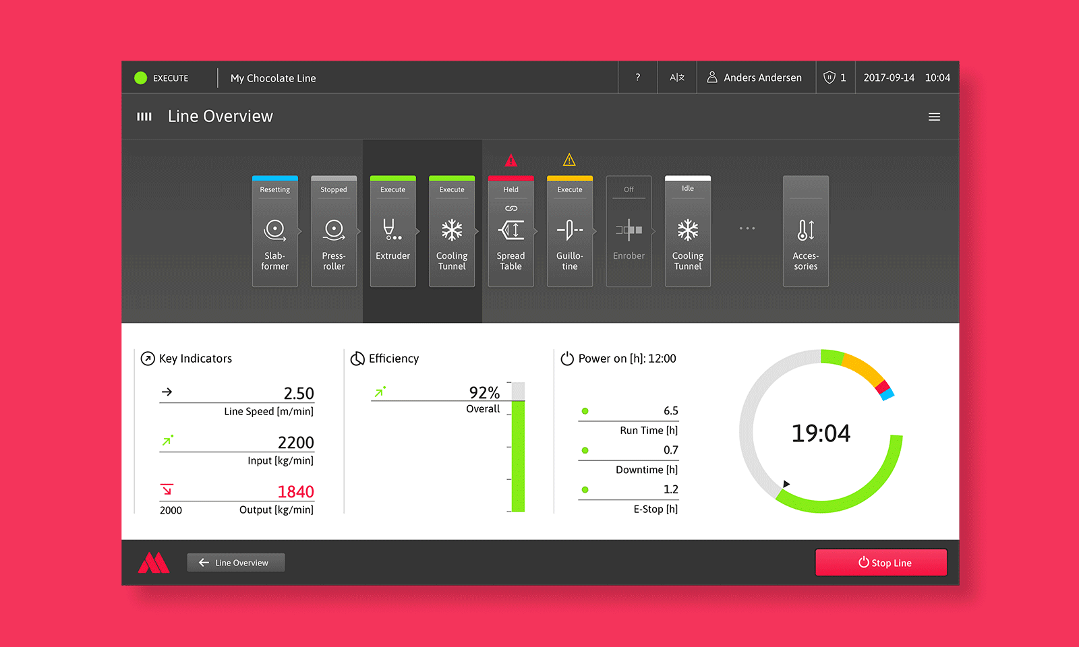Select the Spread Table machine tile
The width and height of the screenshot is (1079, 647).
(x=511, y=232)
